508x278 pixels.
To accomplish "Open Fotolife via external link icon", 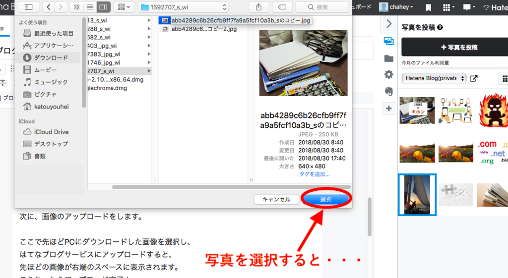I will coord(473,78).
